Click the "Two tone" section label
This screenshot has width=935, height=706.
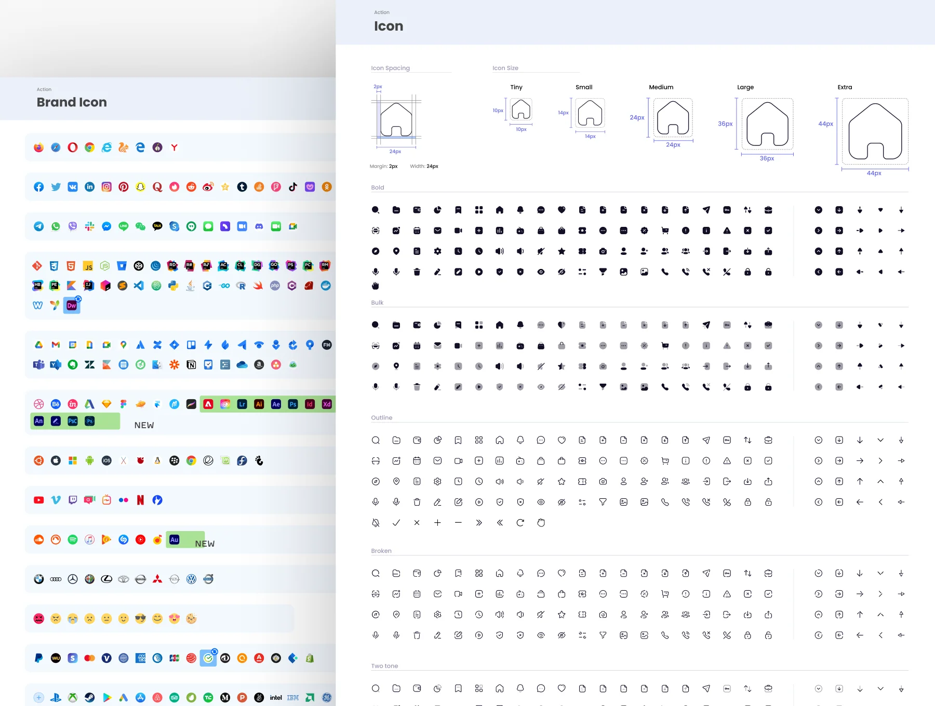coord(384,666)
